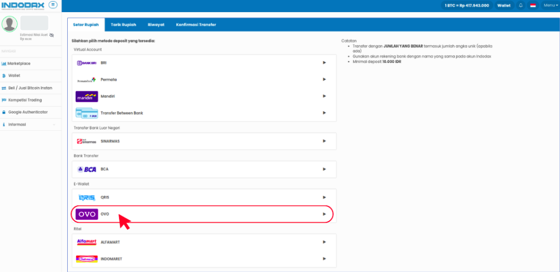Select the BCA label
This screenshot has height=272, width=560.
click(104, 170)
